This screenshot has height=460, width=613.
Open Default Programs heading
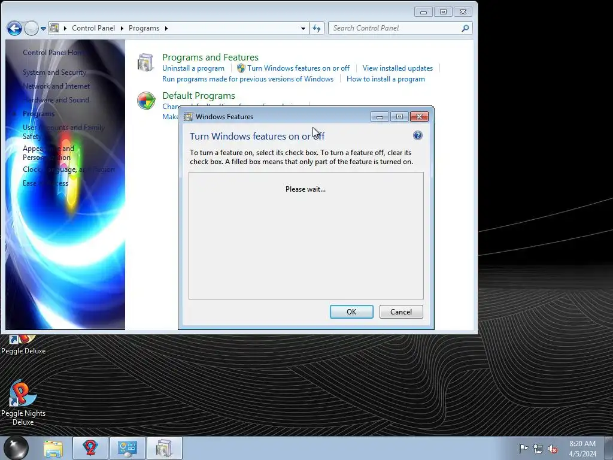(199, 95)
